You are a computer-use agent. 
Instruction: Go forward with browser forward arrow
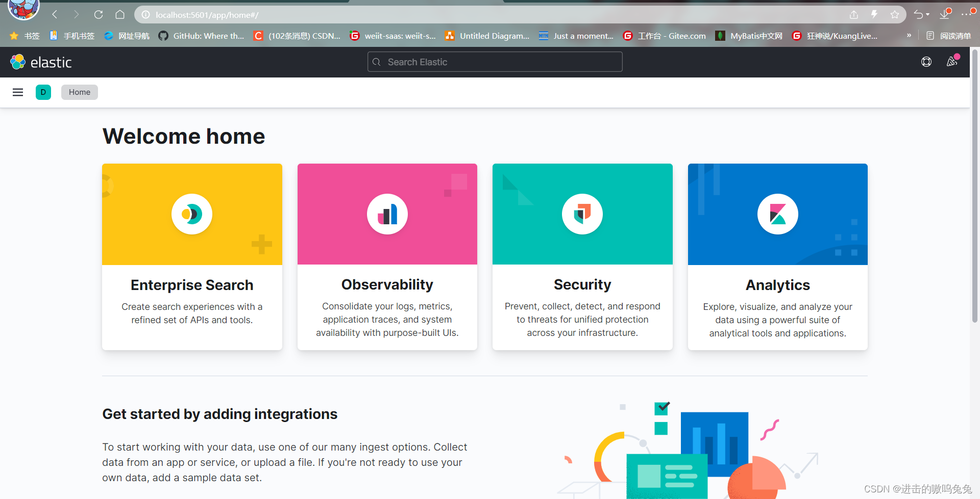pos(77,15)
